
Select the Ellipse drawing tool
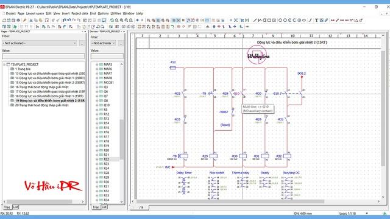pos(304,20)
